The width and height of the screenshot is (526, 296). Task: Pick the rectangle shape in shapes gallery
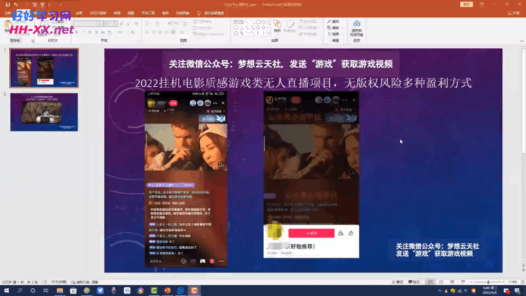(258, 22)
